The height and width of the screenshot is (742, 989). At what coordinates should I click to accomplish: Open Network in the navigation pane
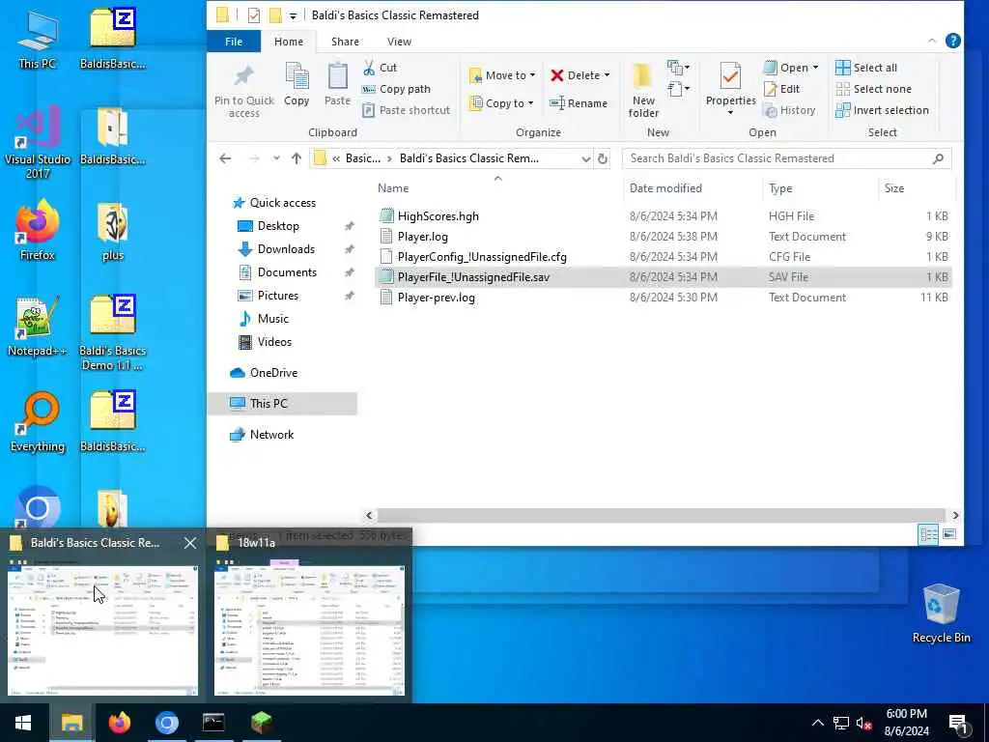point(271,435)
